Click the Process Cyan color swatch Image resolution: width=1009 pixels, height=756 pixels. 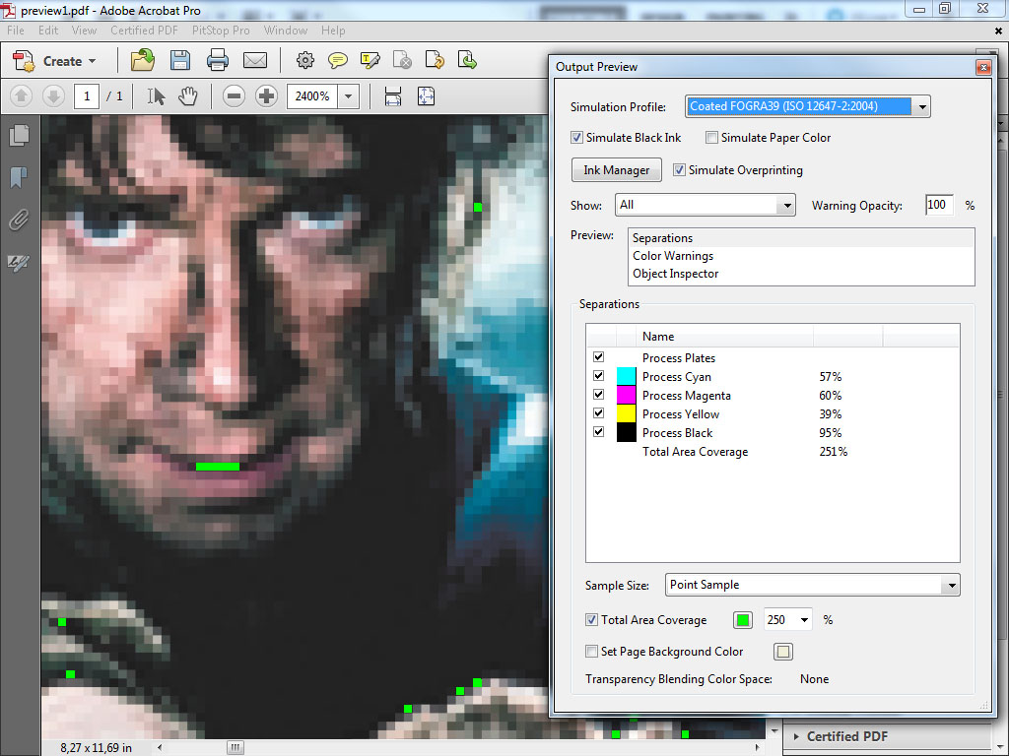pos(626,376)
